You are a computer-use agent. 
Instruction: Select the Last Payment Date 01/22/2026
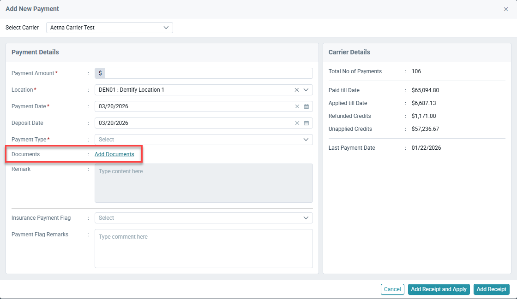[426, 148]
